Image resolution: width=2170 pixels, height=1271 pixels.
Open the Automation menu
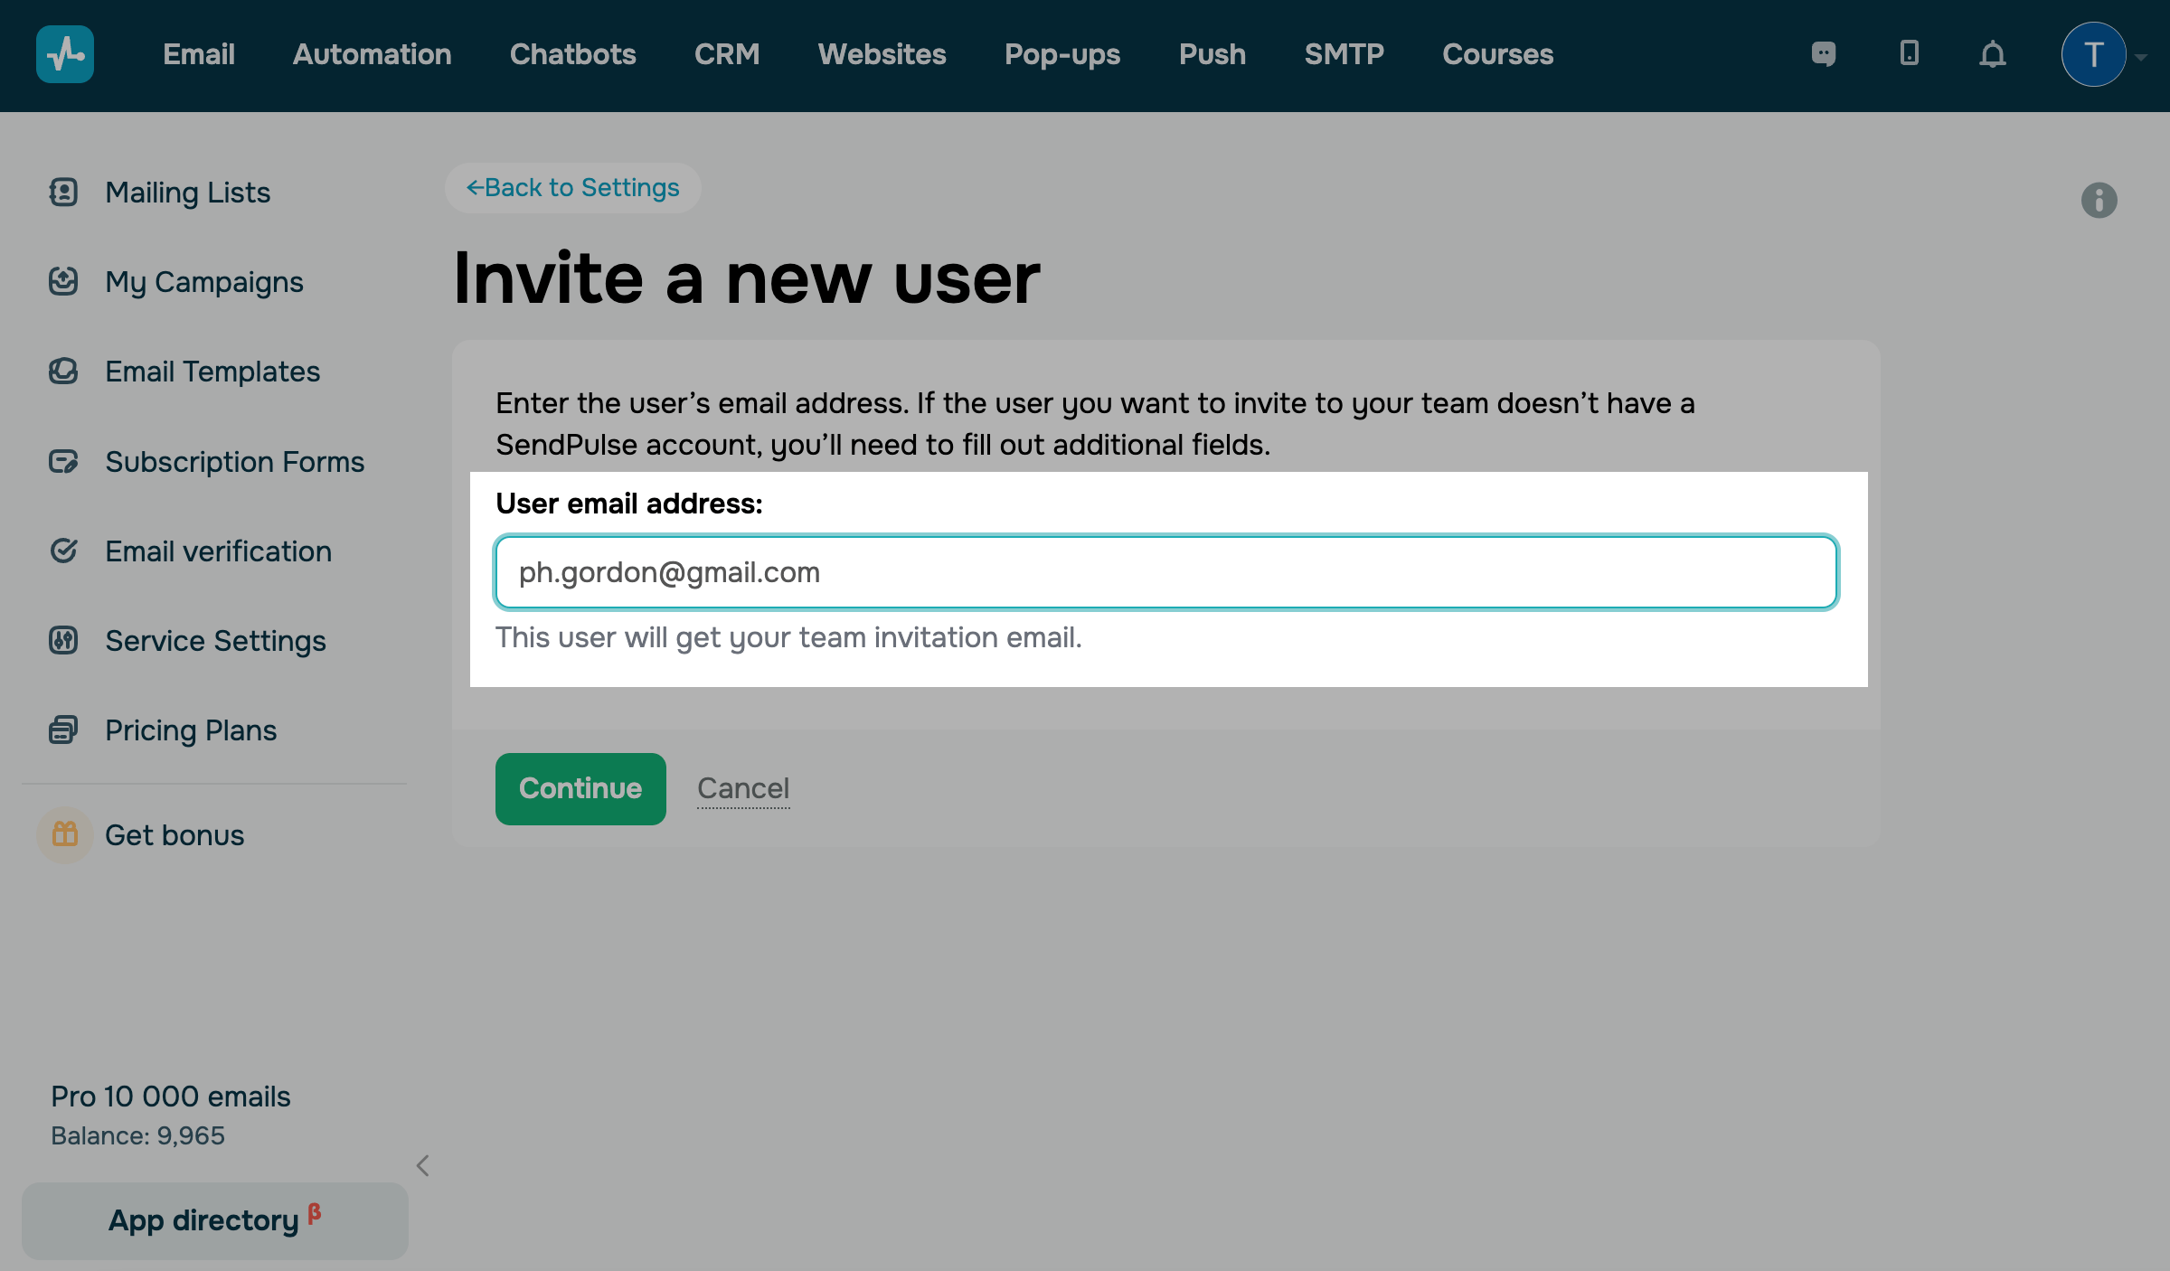[372, 54]
